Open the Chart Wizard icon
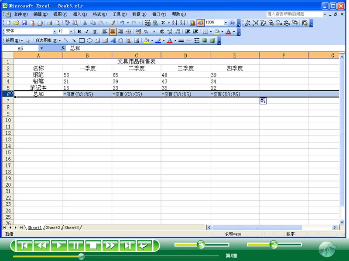Viewport: 349px width, 261px height. tap(192, 23)
